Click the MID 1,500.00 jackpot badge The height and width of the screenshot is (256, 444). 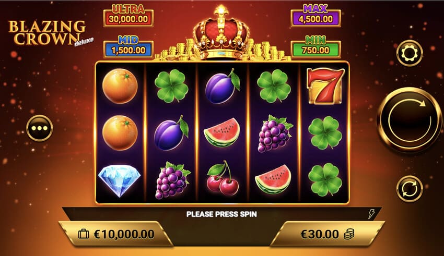pos(128,47)
